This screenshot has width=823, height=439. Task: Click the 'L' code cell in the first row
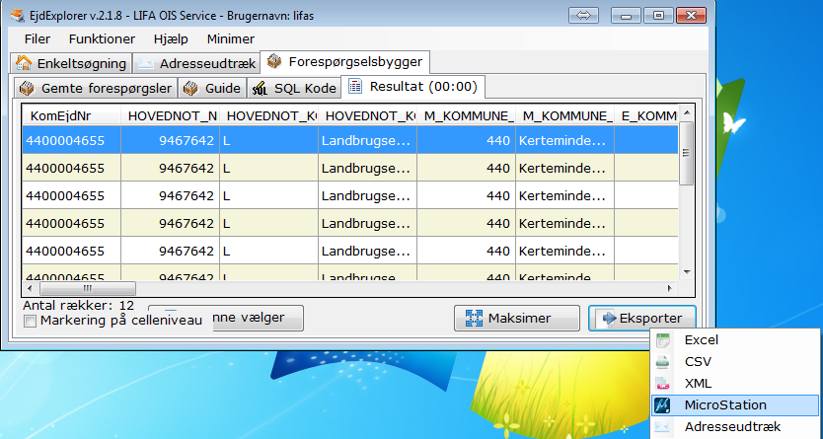[x=268, y=140]
